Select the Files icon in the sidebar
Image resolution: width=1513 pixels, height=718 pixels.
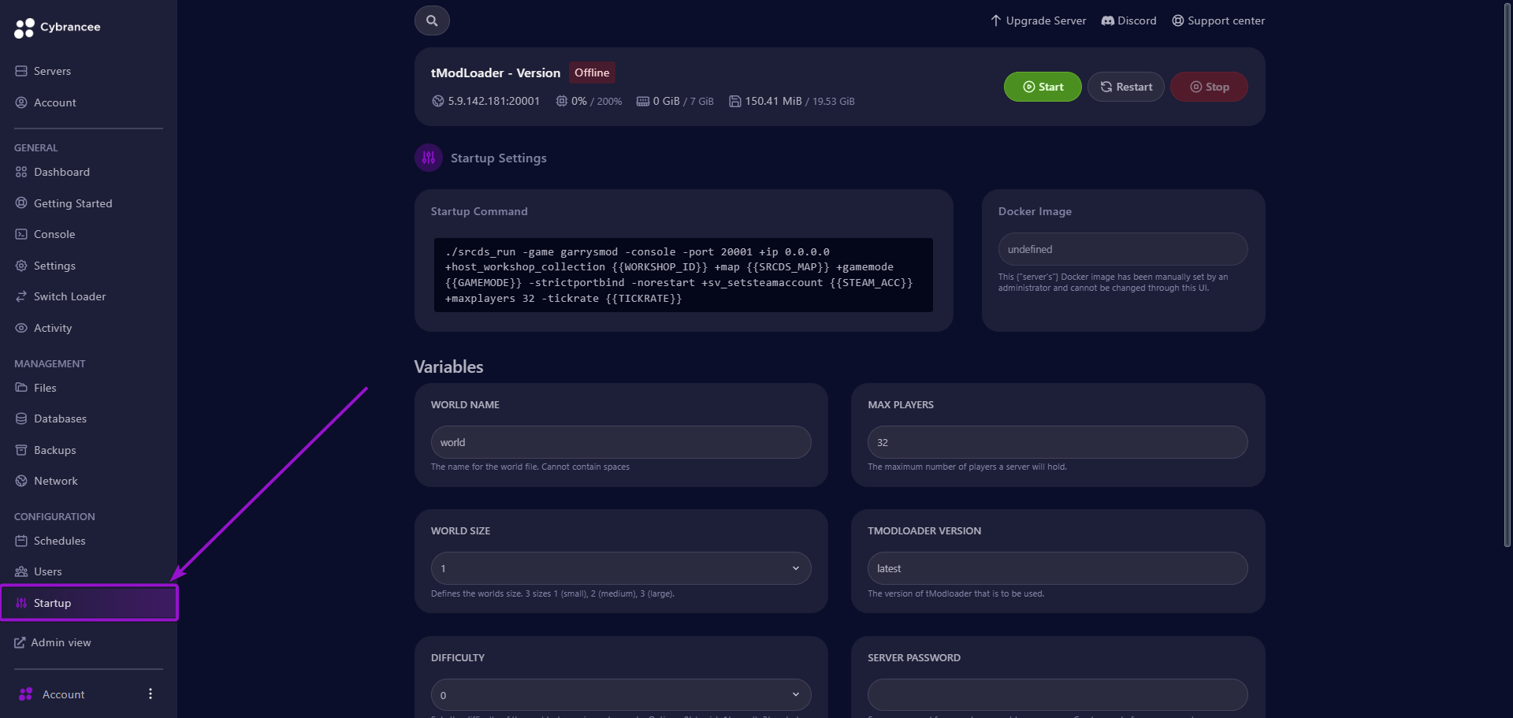point(20,388)
